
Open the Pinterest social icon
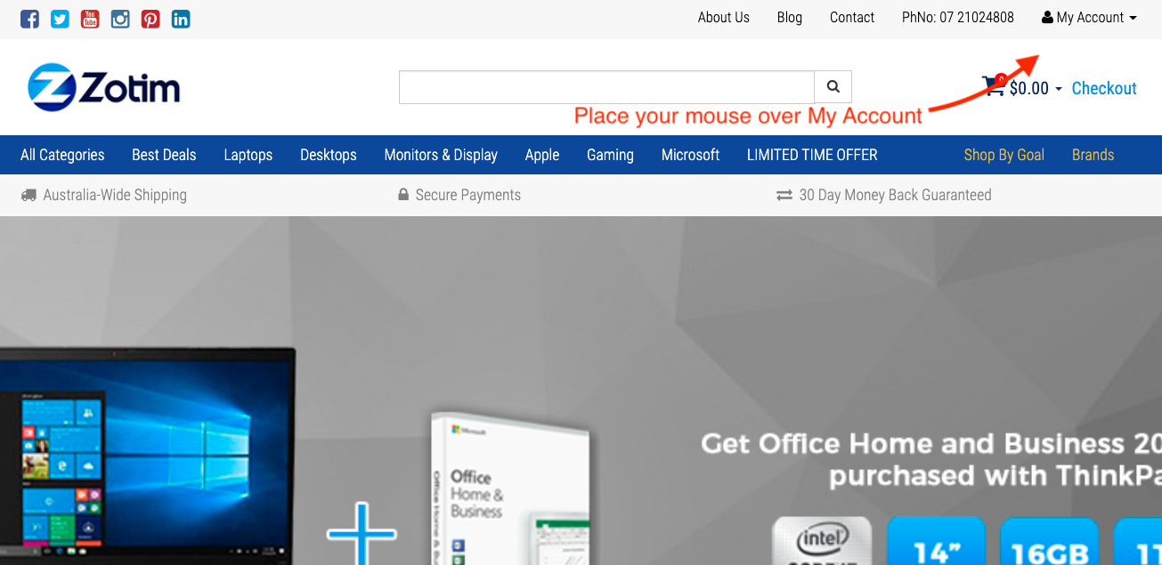[150, 19]
